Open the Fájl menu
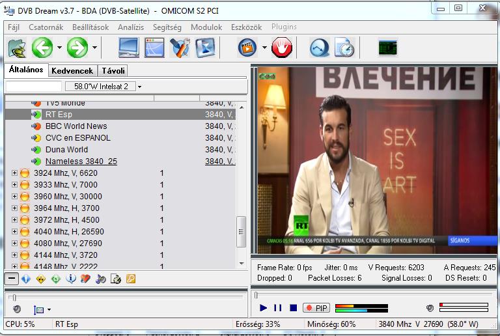Viewport: 500px width, 336px height. [14, 27]
